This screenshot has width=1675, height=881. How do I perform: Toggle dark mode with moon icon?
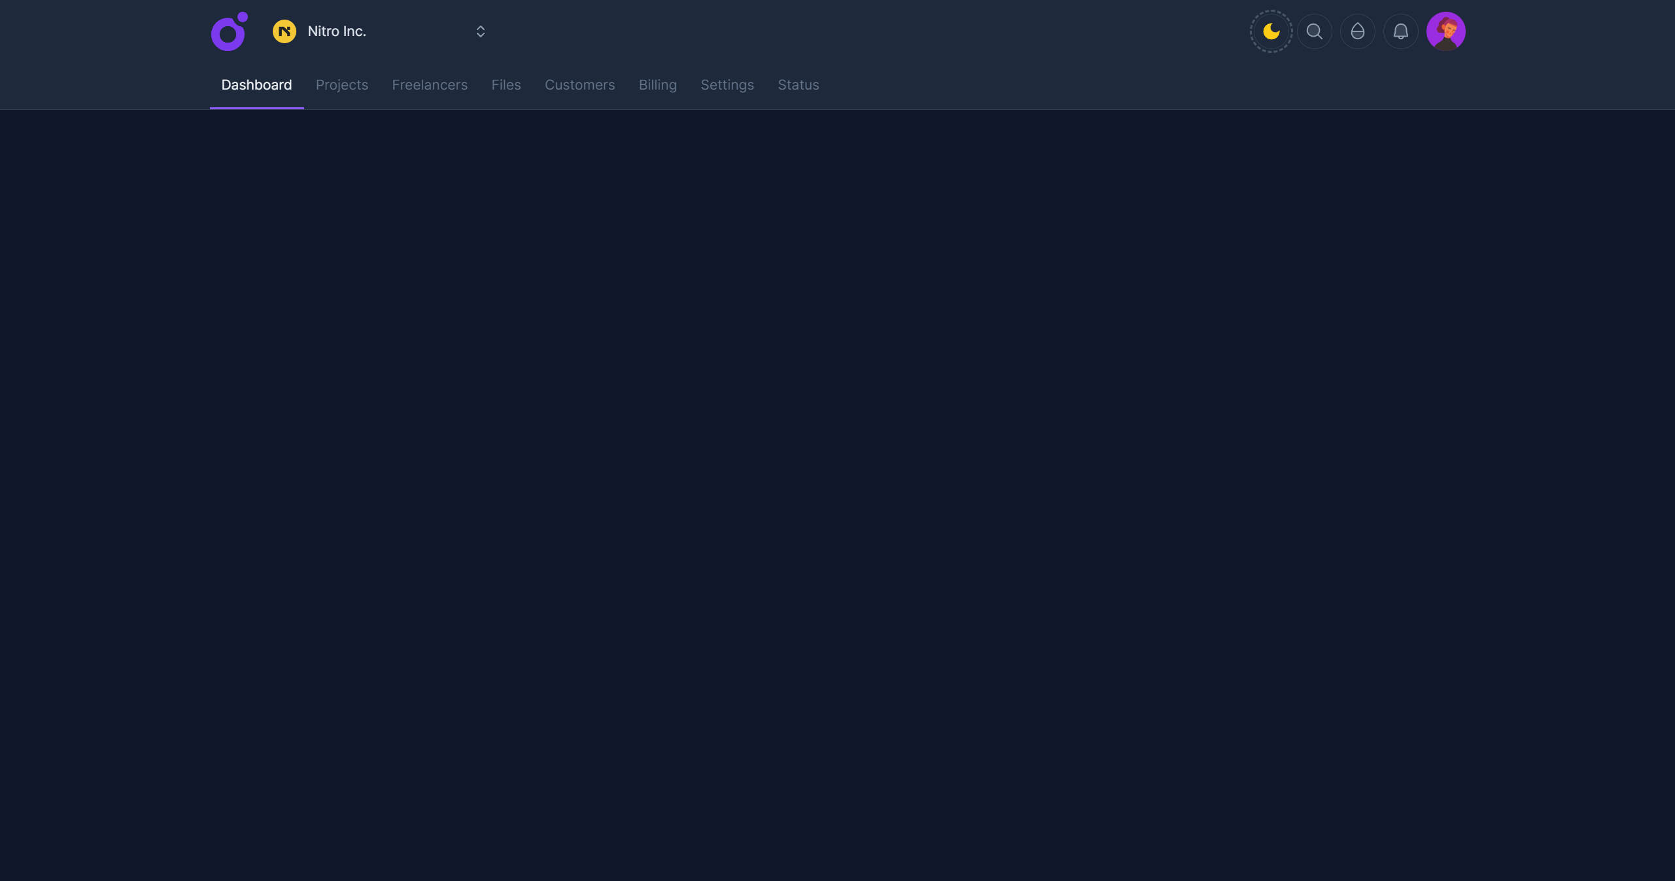pyautogui.click(x=1271, y=31)
